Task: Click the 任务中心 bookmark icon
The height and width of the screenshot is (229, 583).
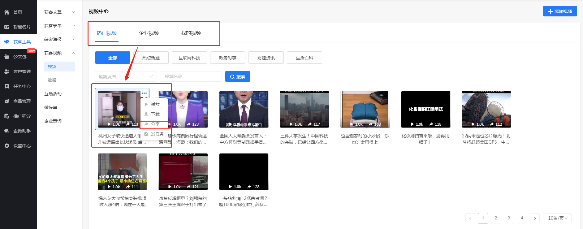Action: [7, 86]
